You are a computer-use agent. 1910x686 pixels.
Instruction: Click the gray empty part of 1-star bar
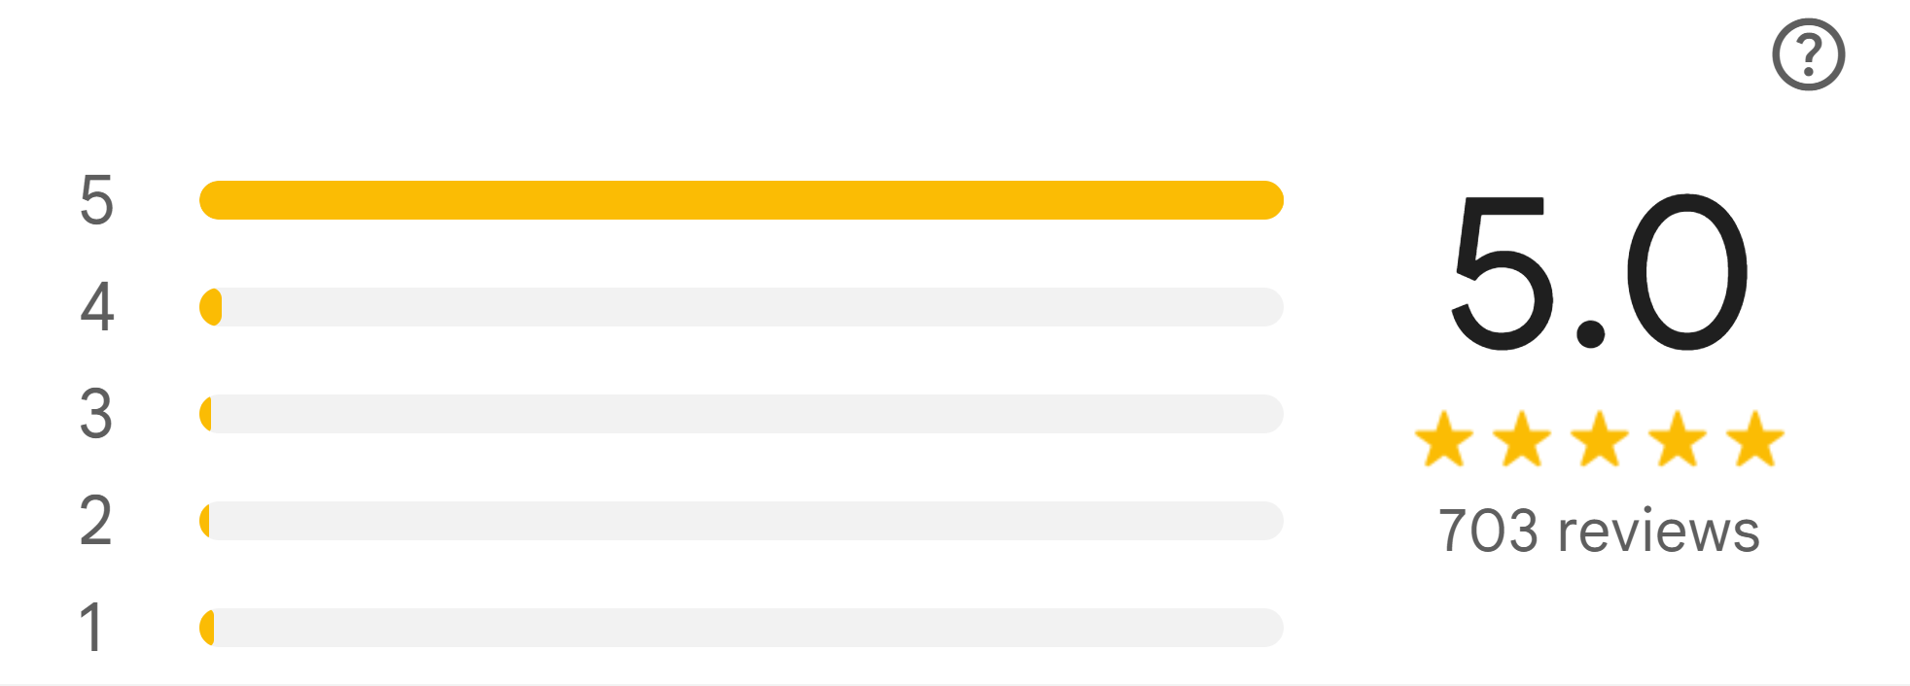(749, 628)
